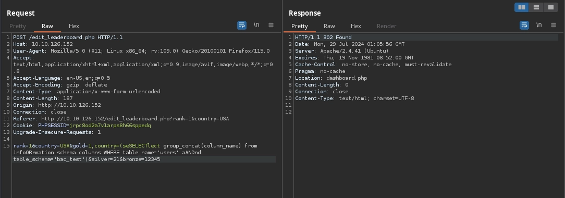Open Response Pretty tab

click(299, 26)
